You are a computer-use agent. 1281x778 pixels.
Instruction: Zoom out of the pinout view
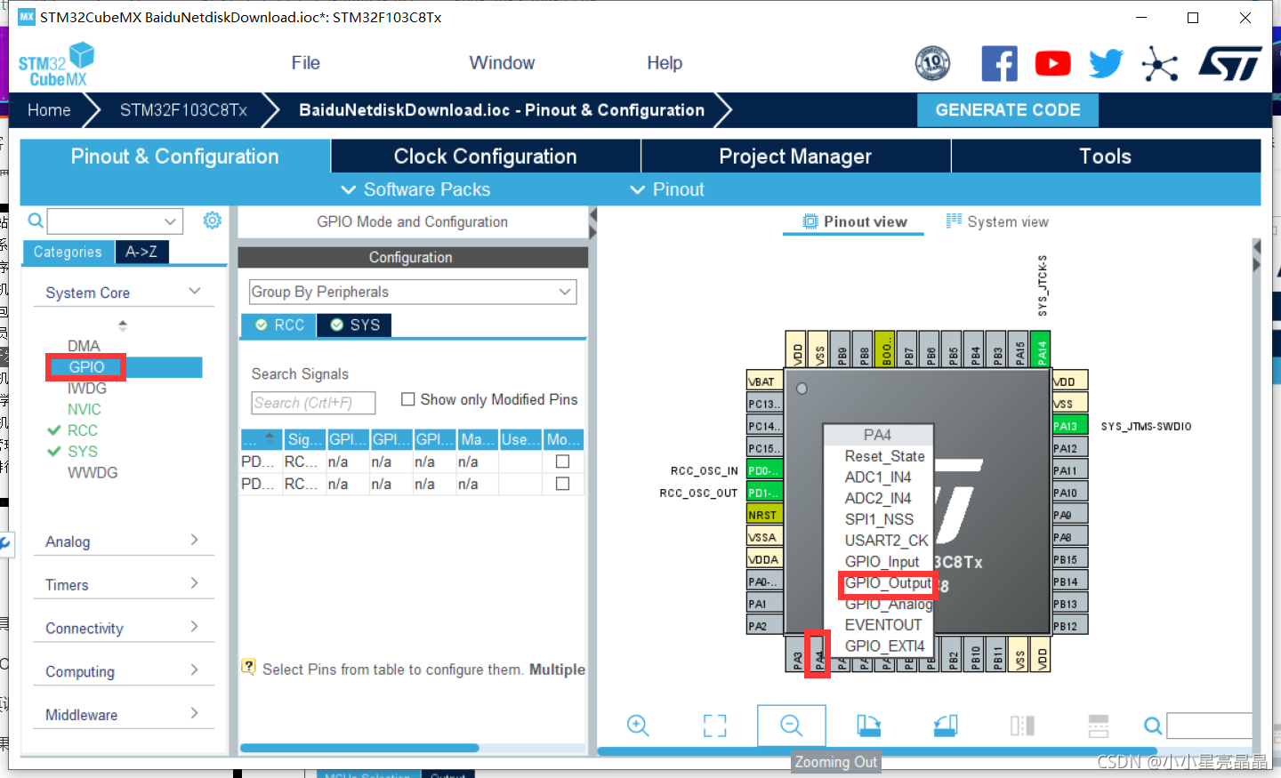[x=792, y=726]
